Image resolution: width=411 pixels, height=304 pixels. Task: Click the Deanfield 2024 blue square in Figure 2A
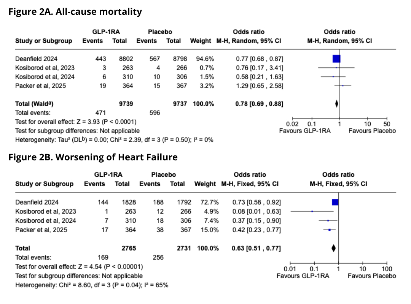point(336,59)
